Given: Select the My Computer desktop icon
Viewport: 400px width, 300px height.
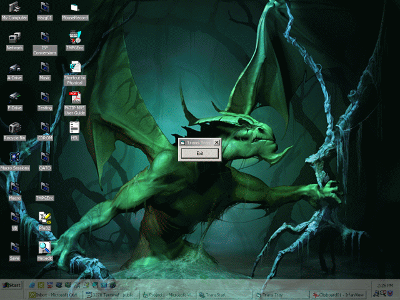Looking at the screenshot, I should coord(14,9).
